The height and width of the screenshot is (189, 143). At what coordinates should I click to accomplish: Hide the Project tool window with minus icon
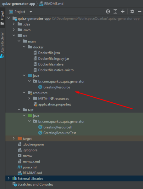(x=140, y=12)
